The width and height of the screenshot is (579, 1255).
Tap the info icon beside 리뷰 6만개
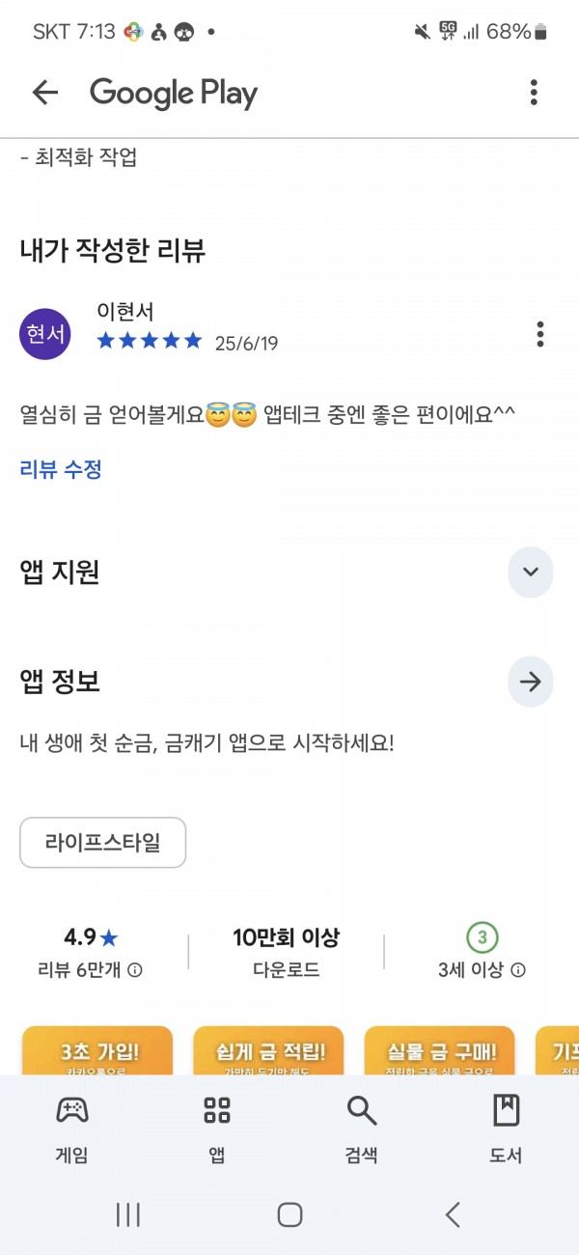135,970
